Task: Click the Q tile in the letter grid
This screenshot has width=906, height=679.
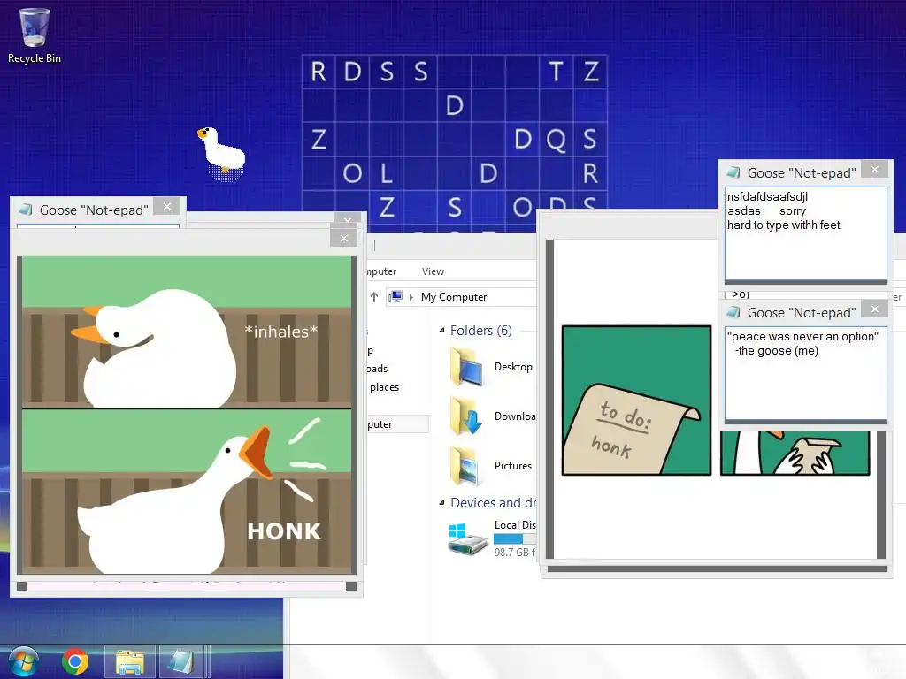Action: pos(556,139)
